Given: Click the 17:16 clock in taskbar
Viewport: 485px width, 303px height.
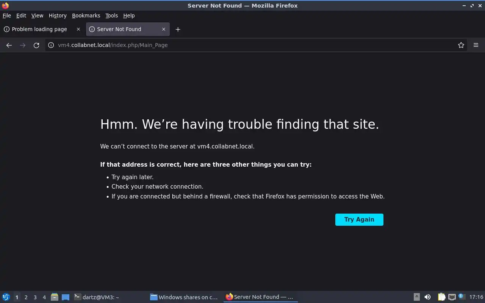Looking at the screenshot, I should click(476, 297).
